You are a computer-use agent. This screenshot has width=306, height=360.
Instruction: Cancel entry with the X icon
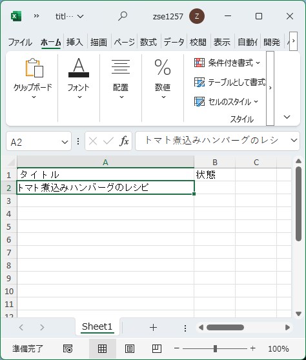pyautogui.click(x=93, y=141)
